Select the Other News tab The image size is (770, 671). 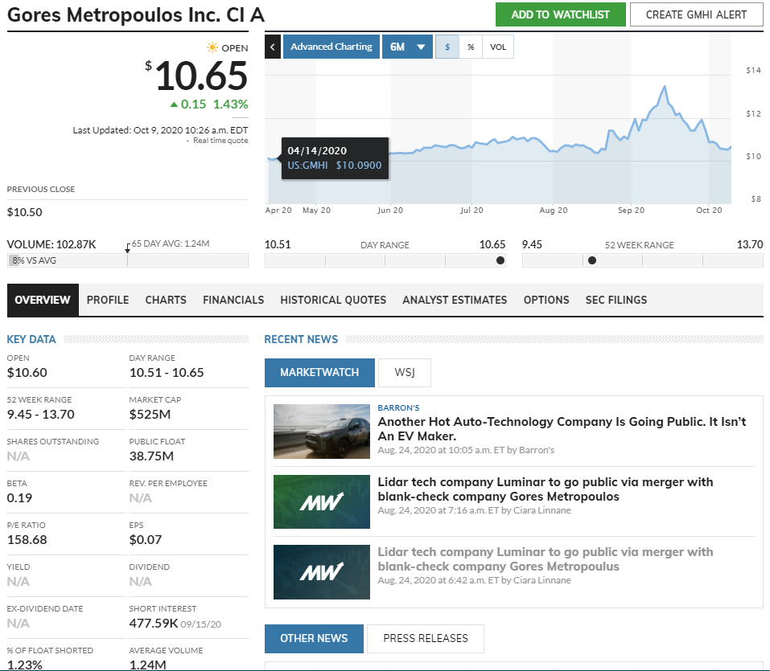click(x=314, y=639)
